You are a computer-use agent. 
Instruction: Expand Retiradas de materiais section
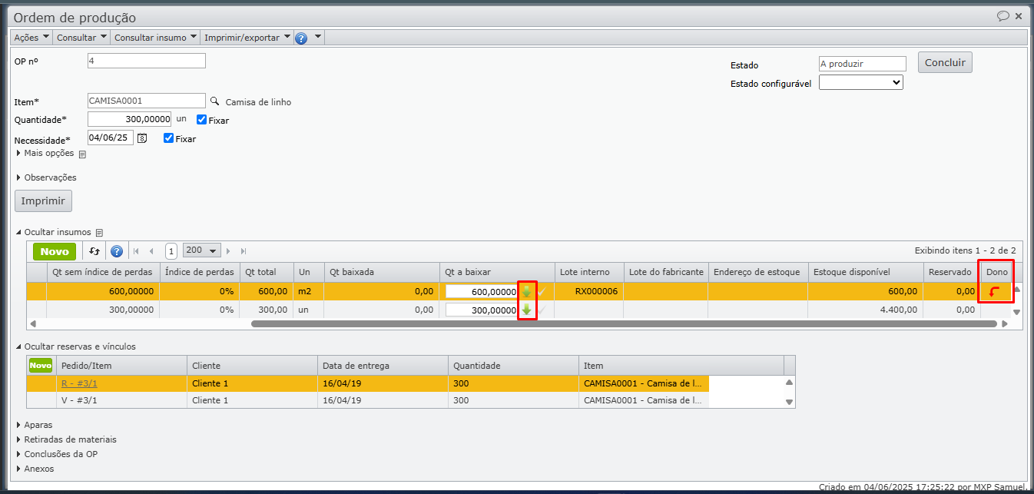pos(66,439)
